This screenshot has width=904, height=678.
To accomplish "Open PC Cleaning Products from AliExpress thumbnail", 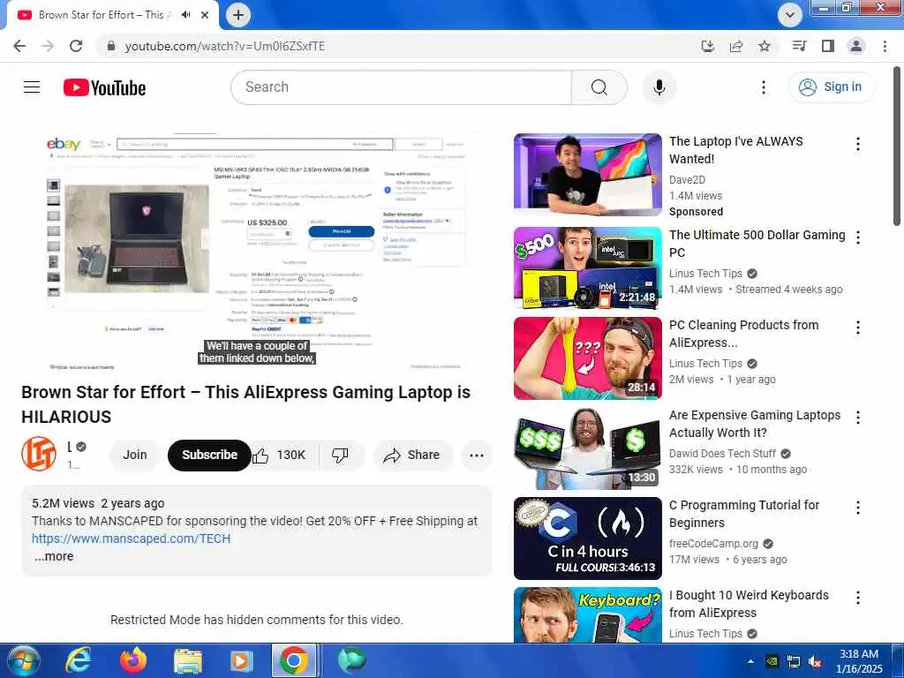I will coord(587,358).
